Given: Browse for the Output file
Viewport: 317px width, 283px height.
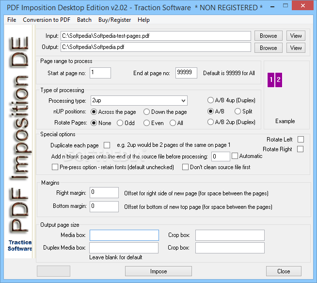Looking at the screenshot, I should pos(268,48).
